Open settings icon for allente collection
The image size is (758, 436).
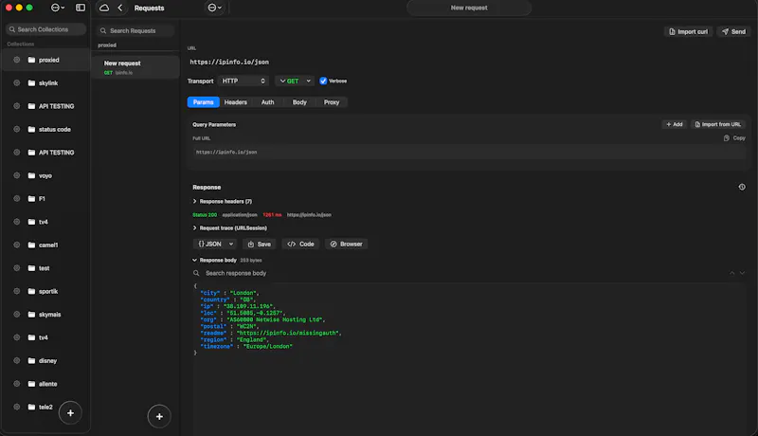click(16, 384)
